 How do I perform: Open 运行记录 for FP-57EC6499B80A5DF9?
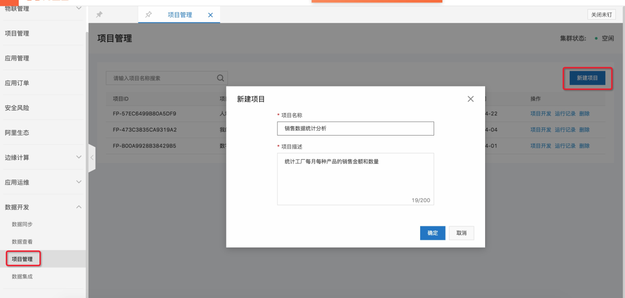[x=565, y=114]
